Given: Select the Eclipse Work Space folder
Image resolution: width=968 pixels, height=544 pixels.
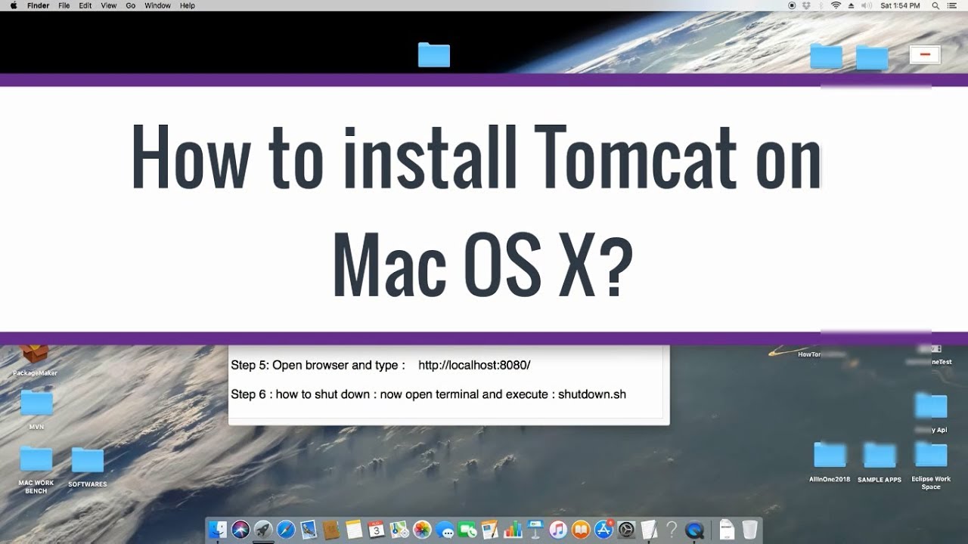Looking at the screenshot, I should (x=931, y=465).
